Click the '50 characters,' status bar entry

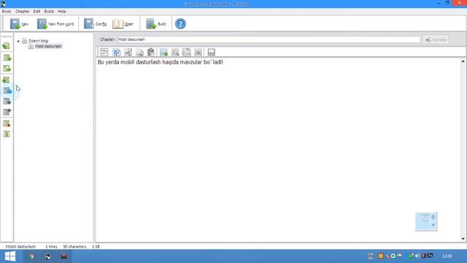74,247
